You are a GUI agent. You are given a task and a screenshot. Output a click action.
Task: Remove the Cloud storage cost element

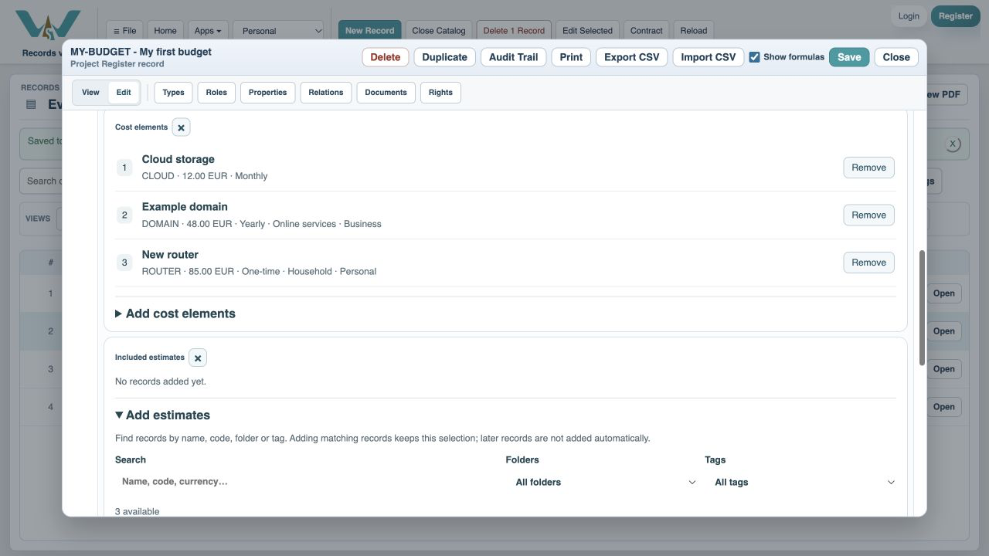point(868,168)
